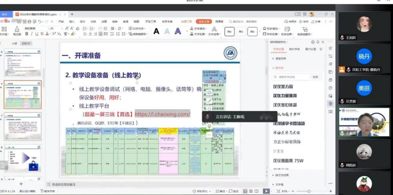Screen dimensions: 393x195
Task: Switch to 缺失字体 tab in side panel
Action: [294, 49]
